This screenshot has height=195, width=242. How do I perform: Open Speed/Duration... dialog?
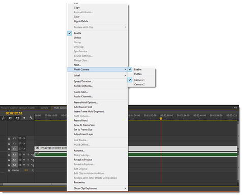click(x=97, y=81)
